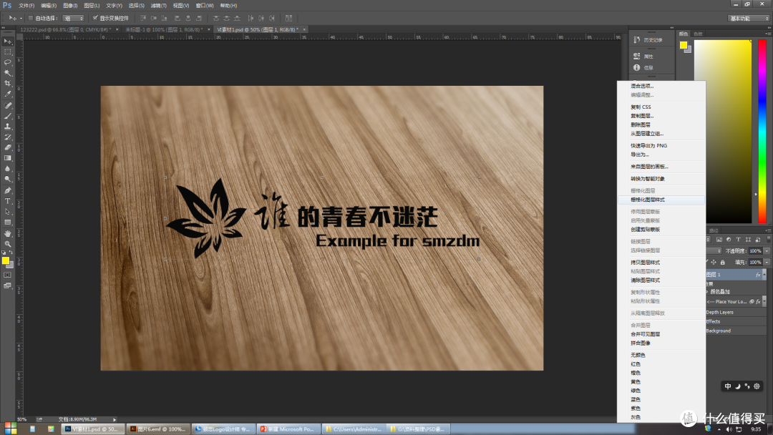Select the Eraser tool
773x435 pixels.
(x=7, y=147)
